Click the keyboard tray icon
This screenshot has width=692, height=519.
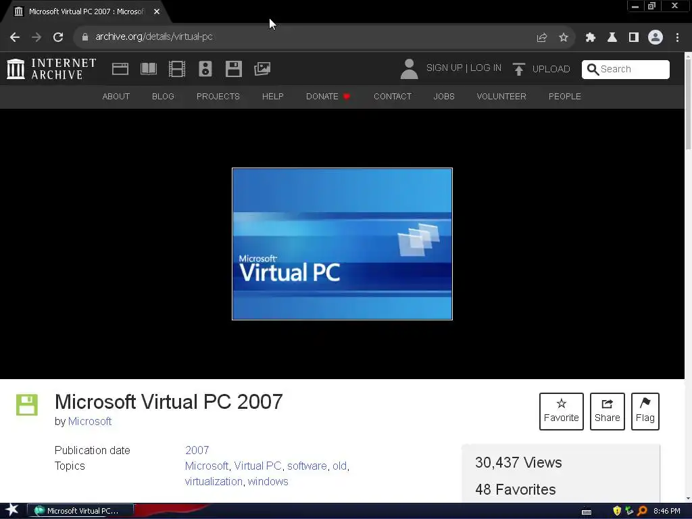click(587, 512)
